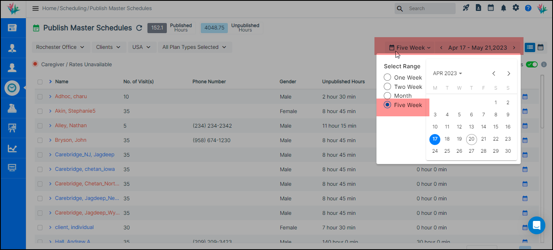553x250 pixels.
Task: Open the Carebridge_NJ, Jagdeep client link
Action: pos(84,155)
